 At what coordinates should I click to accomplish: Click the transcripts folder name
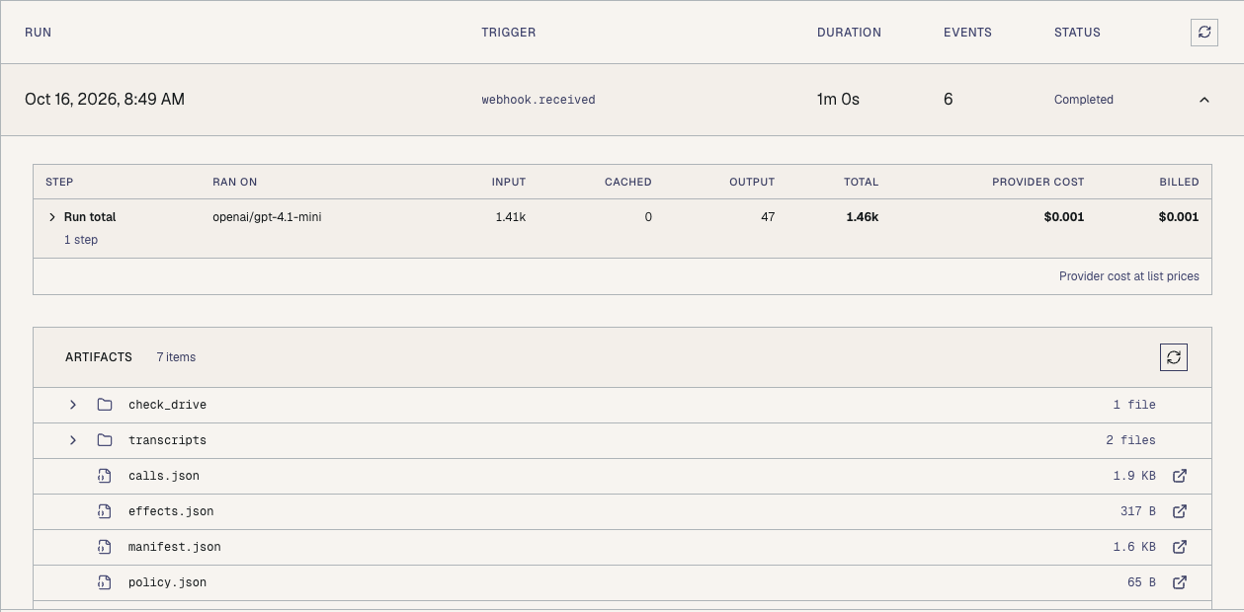[168, 440]
